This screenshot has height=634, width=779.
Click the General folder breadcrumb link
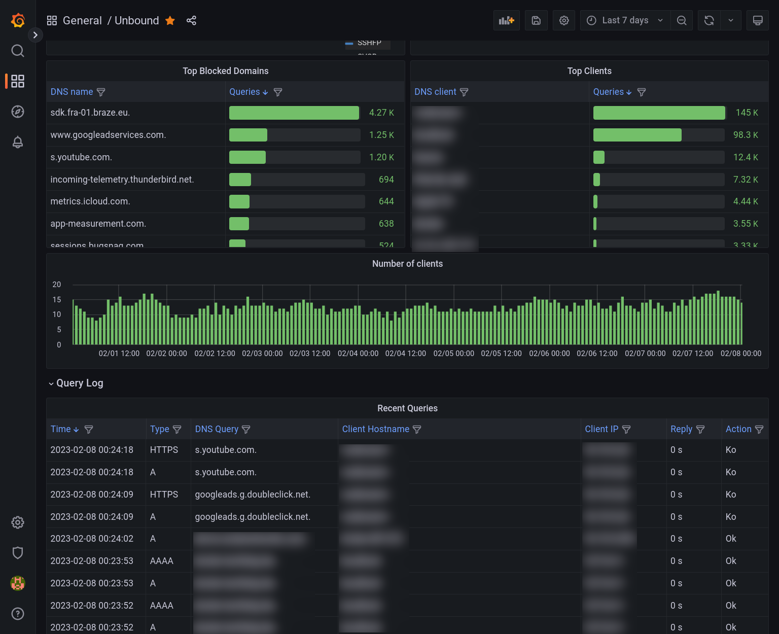pyautogui.click(x=82, y=20)
